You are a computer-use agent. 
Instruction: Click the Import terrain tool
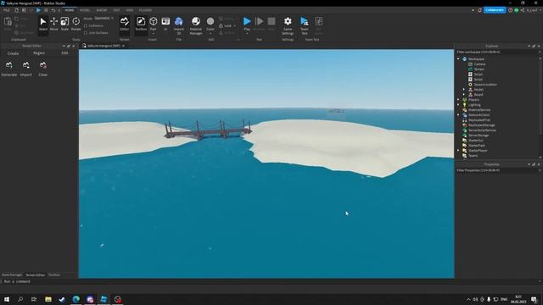pos(26,69)
